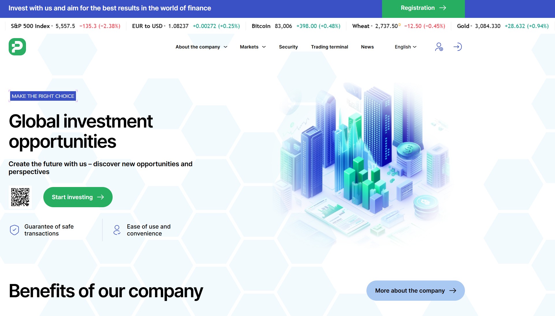Click the arrow inside Start investing button
The width and height of the screenshot is (555, 316).
pyautogui.click(x=100, y=197)
